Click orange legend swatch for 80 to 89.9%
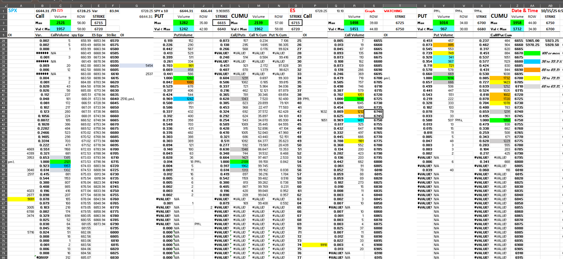 click(532, 69)
